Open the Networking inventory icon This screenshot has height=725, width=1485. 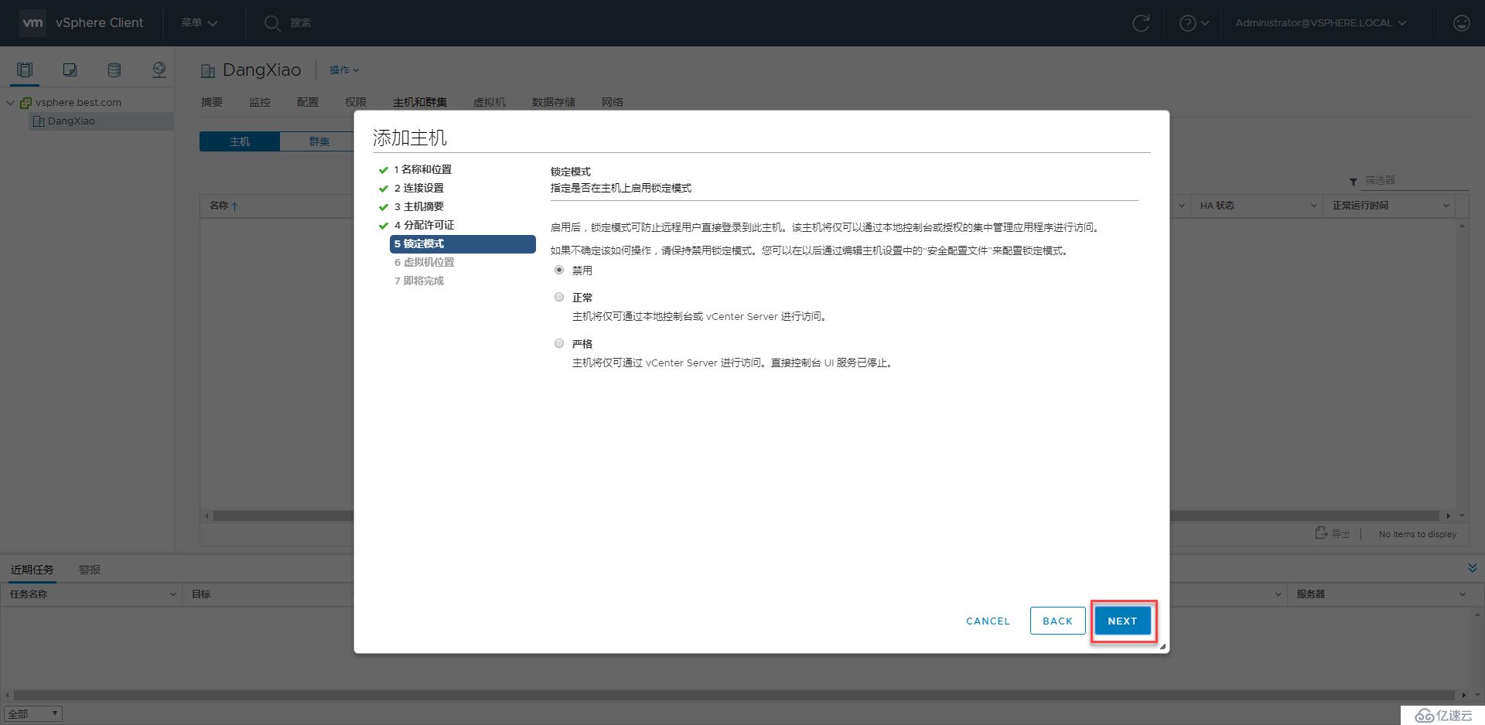[x=159, y=70]
